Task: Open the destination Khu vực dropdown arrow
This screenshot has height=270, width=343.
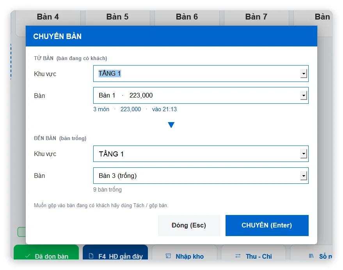Action: pos(304,154)
